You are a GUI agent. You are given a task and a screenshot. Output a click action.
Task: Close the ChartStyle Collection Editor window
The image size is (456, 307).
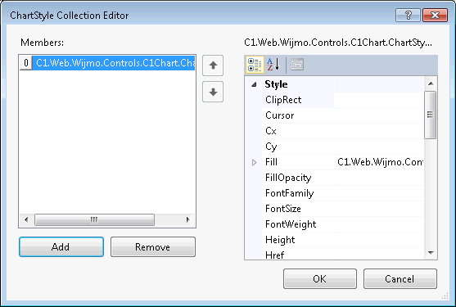tap(435, 15)
